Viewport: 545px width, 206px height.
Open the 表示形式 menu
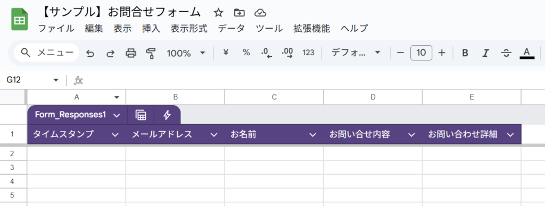[189, 29]
